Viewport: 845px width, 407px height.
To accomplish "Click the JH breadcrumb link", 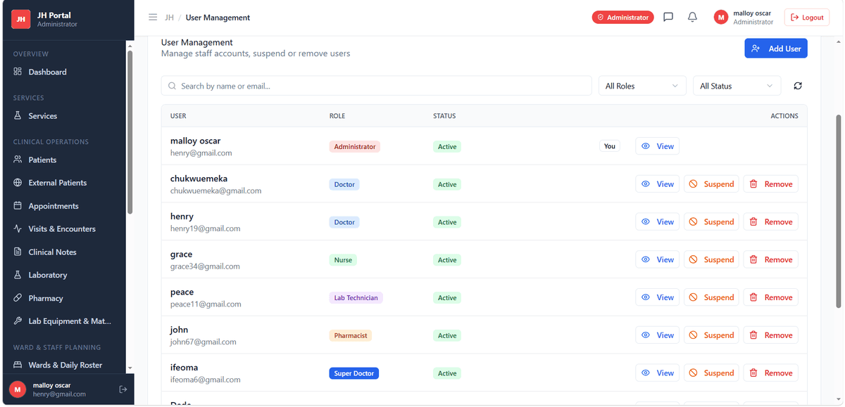I will [x=169, y=18].
